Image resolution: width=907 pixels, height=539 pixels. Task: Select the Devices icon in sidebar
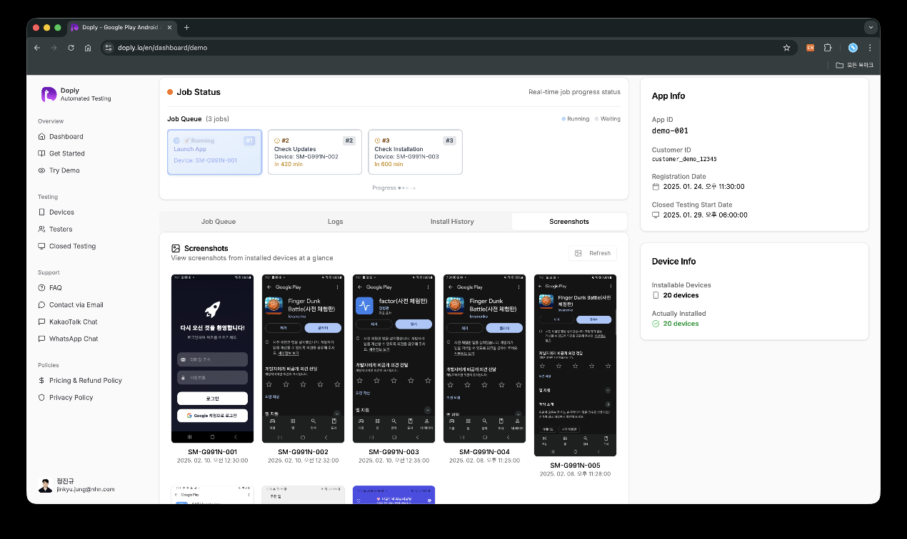click(43, 212)
